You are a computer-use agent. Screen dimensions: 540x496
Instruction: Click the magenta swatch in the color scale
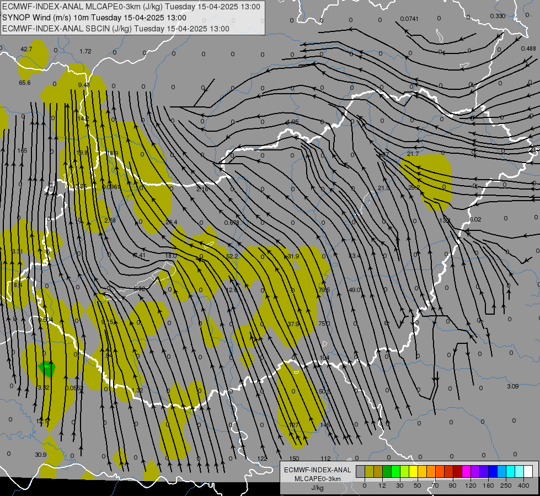coord(467,471)
